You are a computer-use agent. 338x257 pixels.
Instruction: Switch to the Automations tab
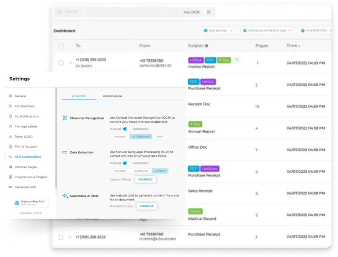pos(112,96)
